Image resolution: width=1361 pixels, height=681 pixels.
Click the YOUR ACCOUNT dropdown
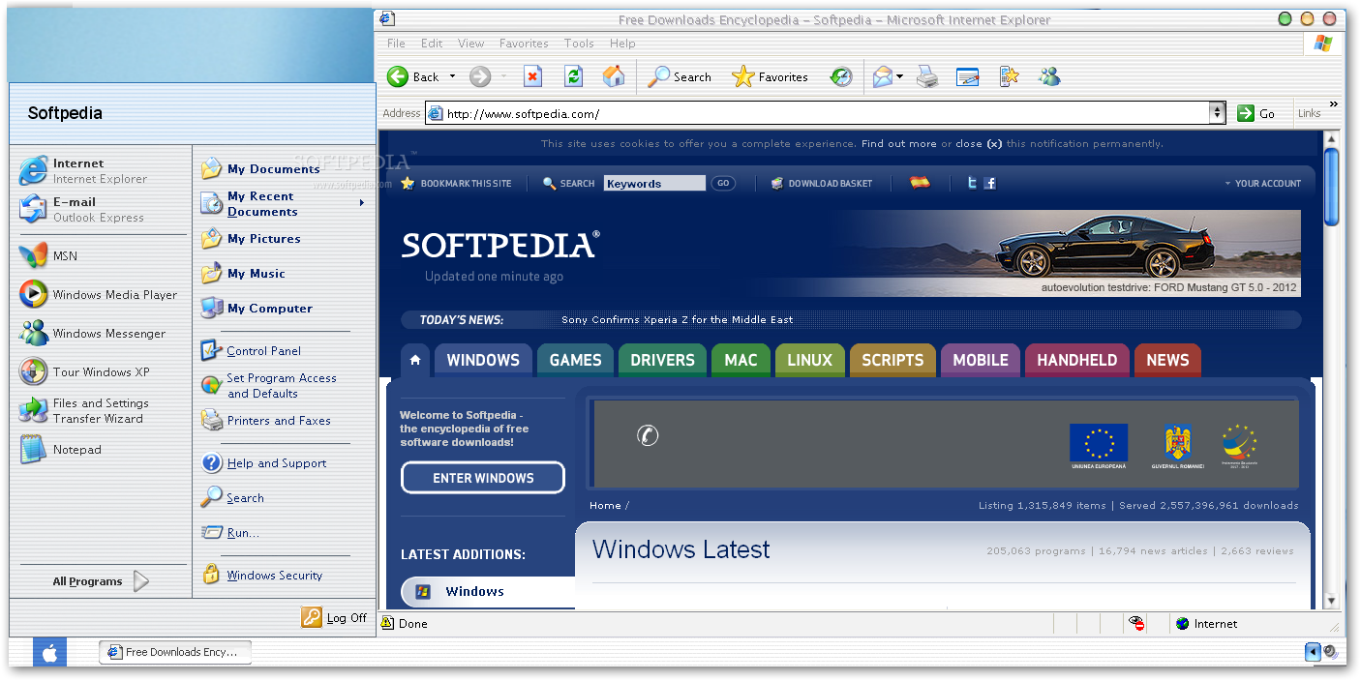coord(1263,183)
